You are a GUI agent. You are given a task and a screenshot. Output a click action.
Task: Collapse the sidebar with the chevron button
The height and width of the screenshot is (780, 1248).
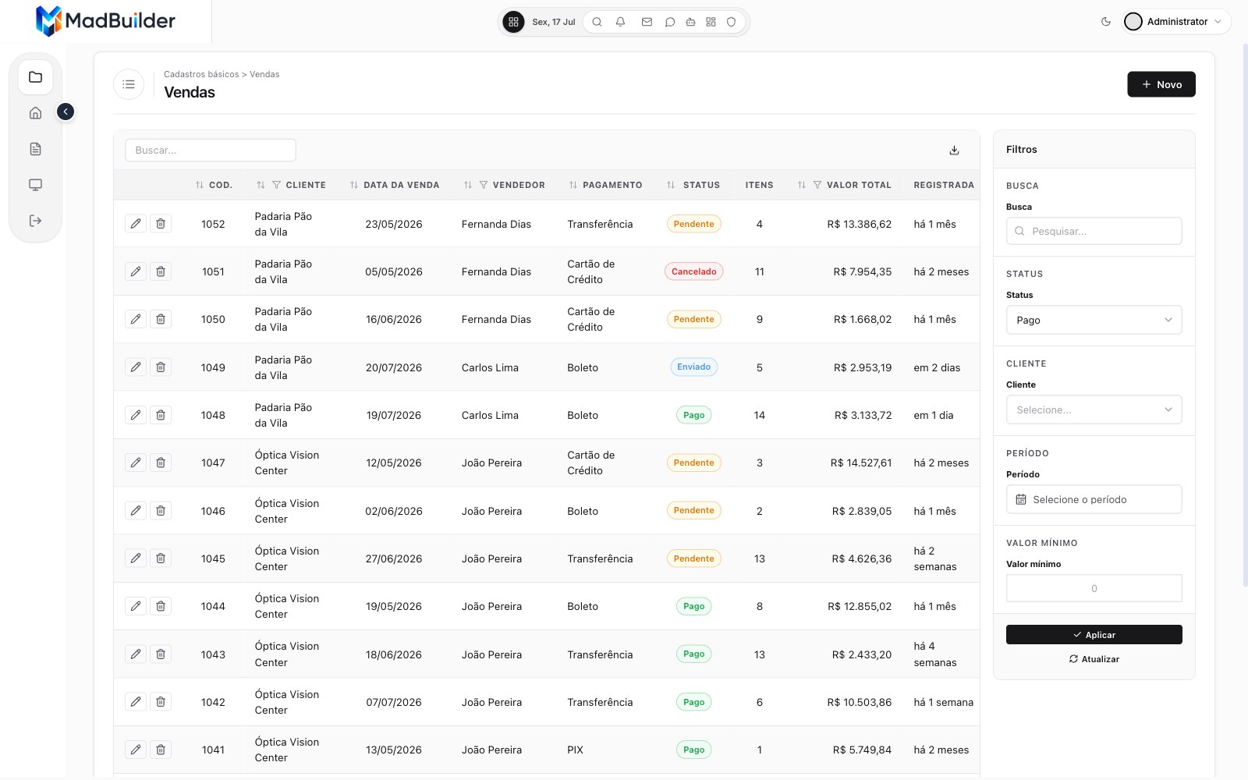pyautogui.click(x=66, y=112)
